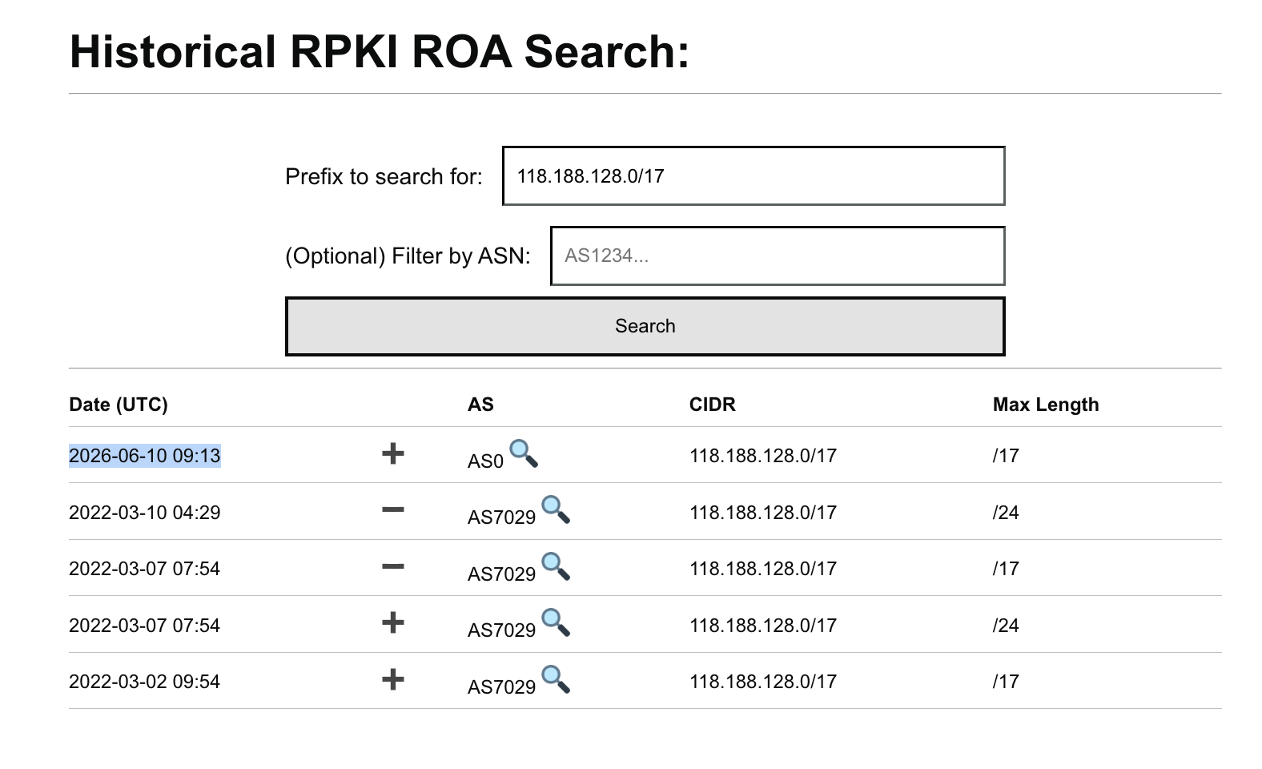Click the minus icon in 2022-03-10 04:29 row
1262x769 pixels.
[x=393, y=509]
